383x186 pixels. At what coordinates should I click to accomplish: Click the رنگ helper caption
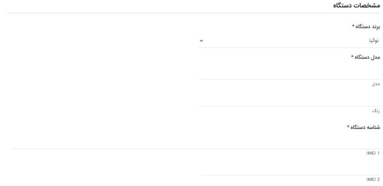click(375, 111)
